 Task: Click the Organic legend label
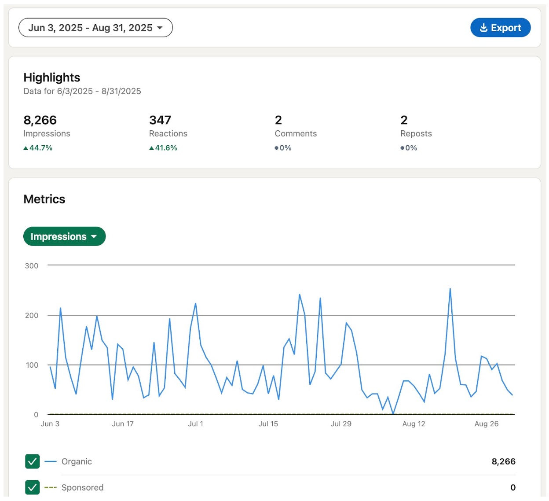click(x=77, y=461)
